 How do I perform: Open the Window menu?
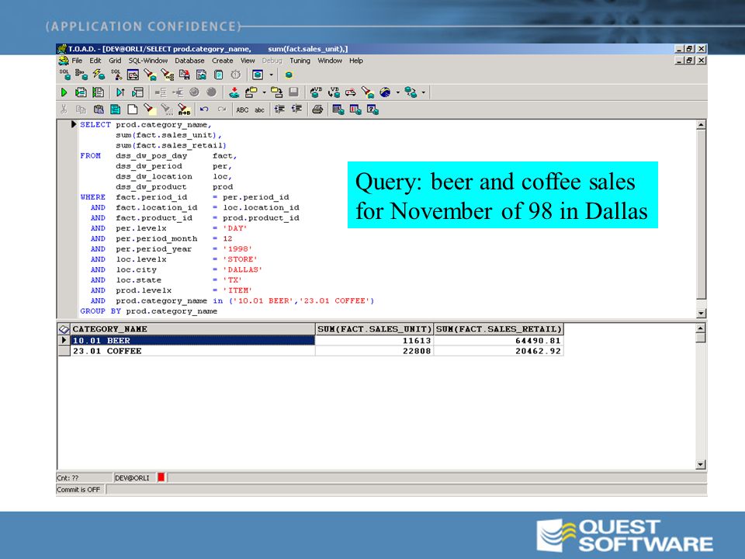pos(330,61)
